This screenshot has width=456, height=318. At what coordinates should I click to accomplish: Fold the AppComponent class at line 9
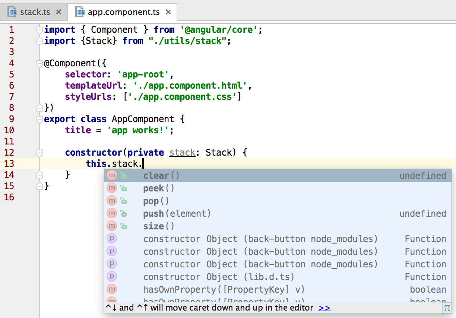(39, 120)
